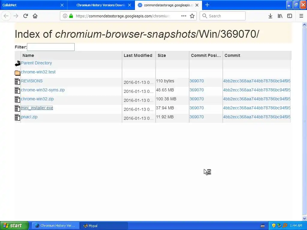The width and height of the screenshot is (307, 230).
Task: Close the commondatastorage tab
Action: tap(197, 5)
